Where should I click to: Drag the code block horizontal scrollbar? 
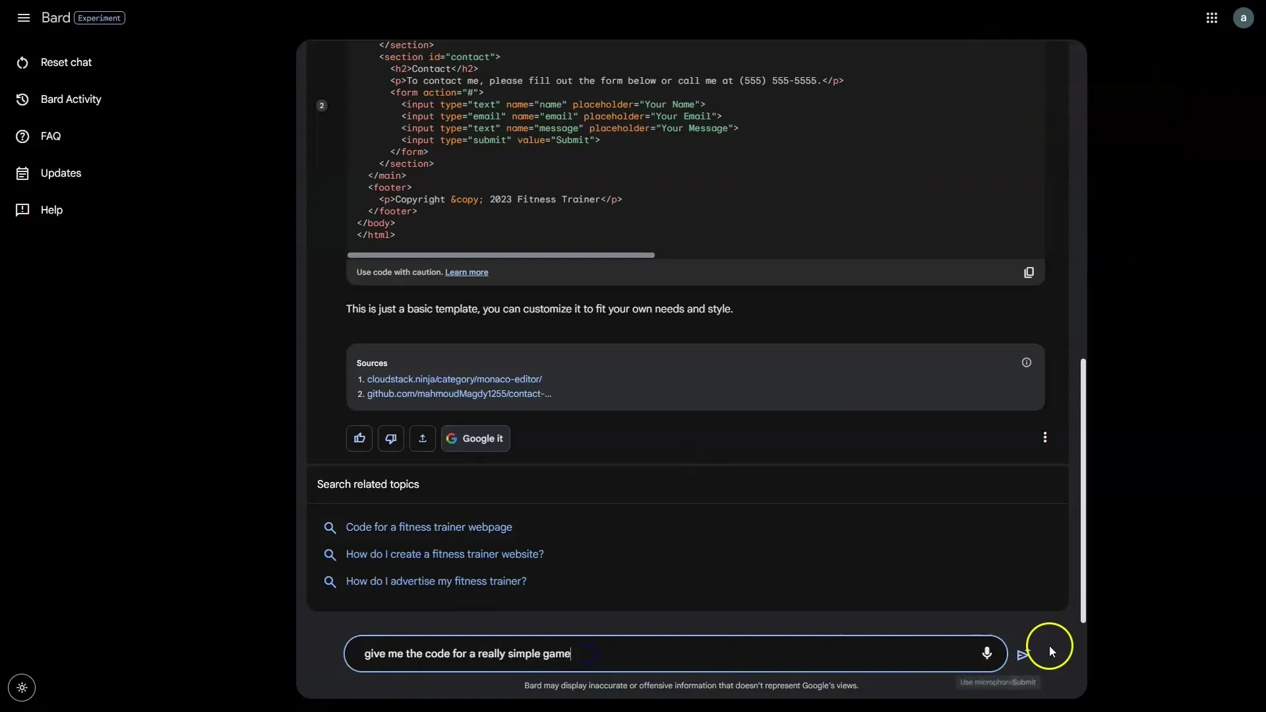point(501,254)
